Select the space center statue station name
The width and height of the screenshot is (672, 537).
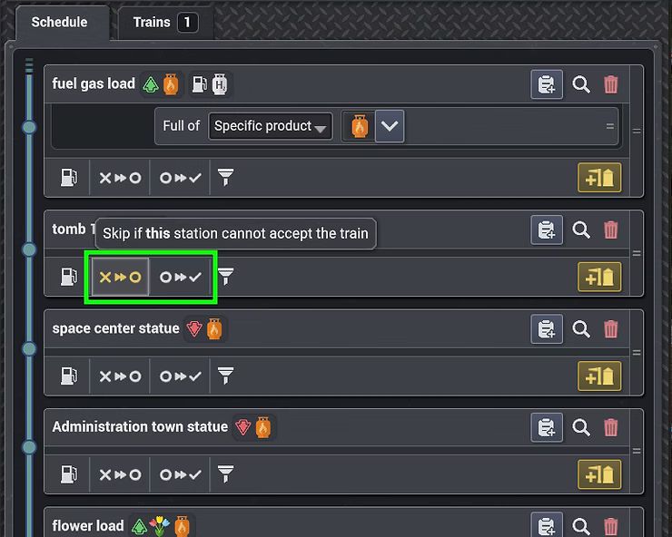coord(115,328)
